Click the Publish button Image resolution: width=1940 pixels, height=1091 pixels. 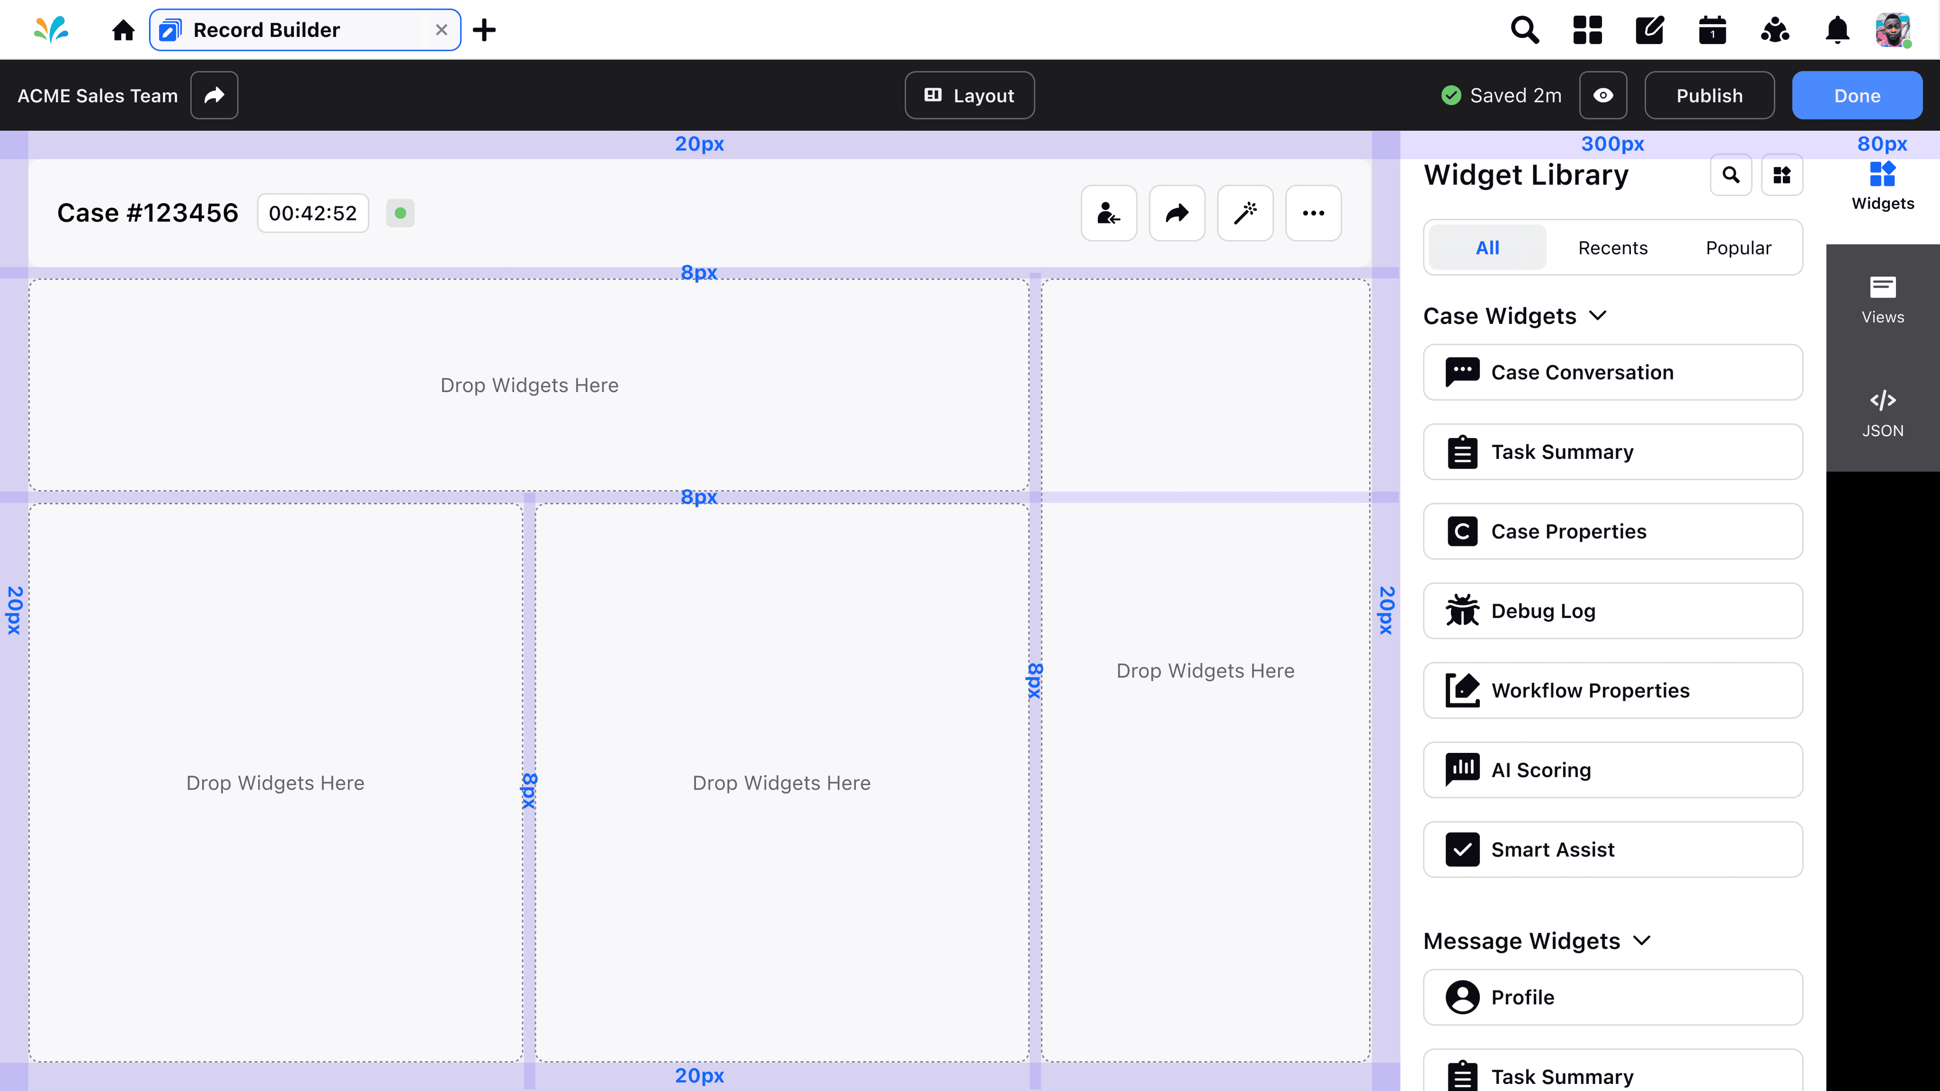click(1709, 96)
